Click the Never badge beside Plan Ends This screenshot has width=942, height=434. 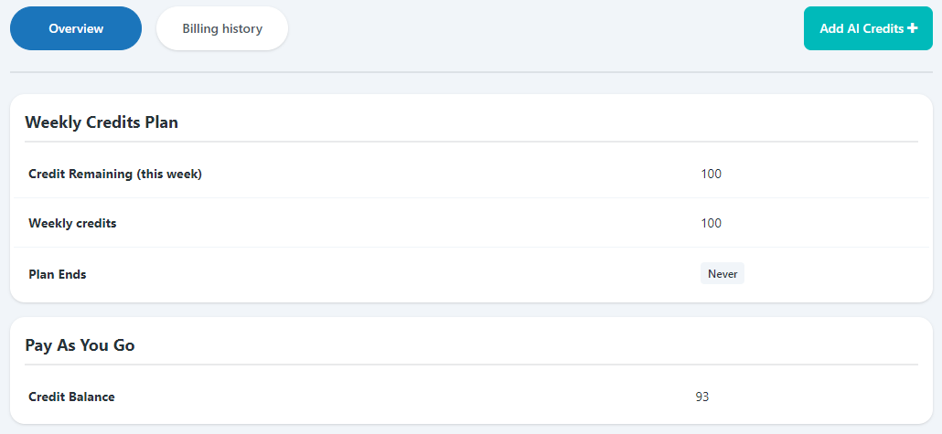tap(723, 273)
